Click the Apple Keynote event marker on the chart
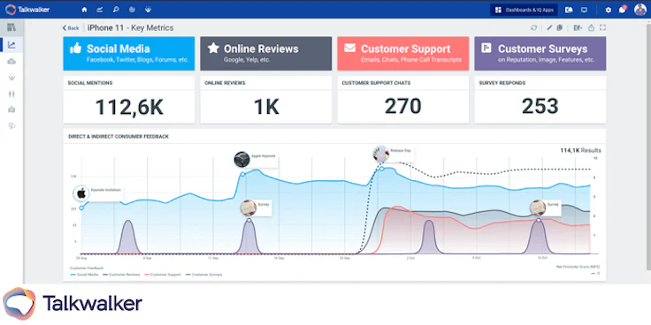The height and width of the screenshot is (325, 651). pyautogui.click(x=241, y=160)
